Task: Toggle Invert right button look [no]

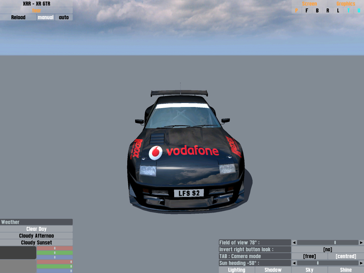Action: [327, 249]
